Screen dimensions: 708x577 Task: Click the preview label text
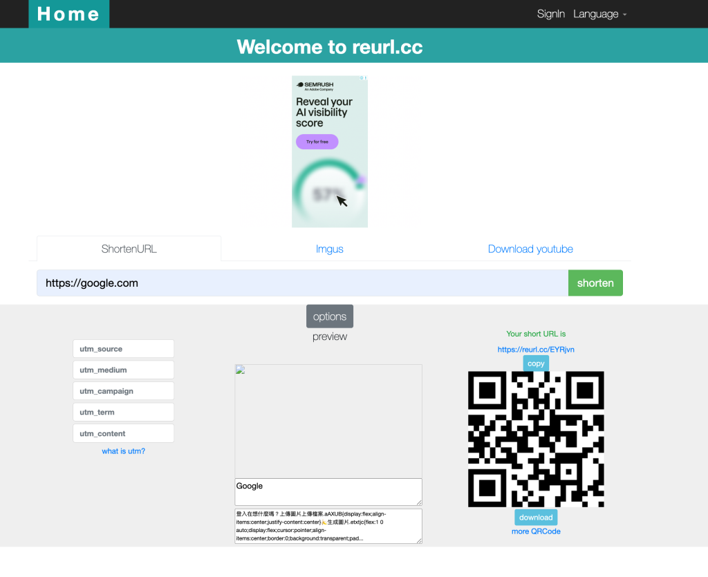tap(330, 337)
